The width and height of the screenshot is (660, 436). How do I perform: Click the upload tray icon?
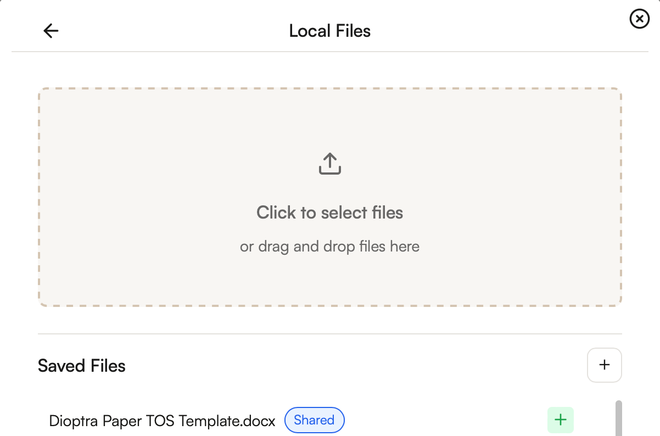(330, 164)
